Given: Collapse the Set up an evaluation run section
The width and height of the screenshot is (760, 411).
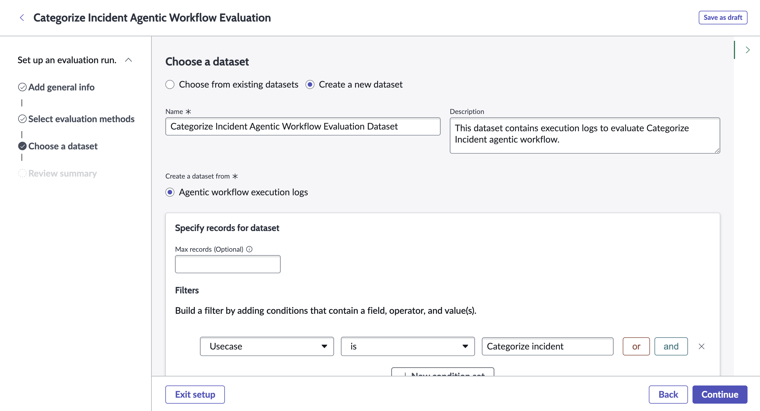Looking at the screenshot, I should click(128, 60).
